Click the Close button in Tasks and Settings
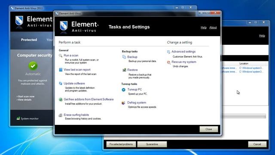The height and width of the screenshot is (155, 275). click(x=209, y=129)
